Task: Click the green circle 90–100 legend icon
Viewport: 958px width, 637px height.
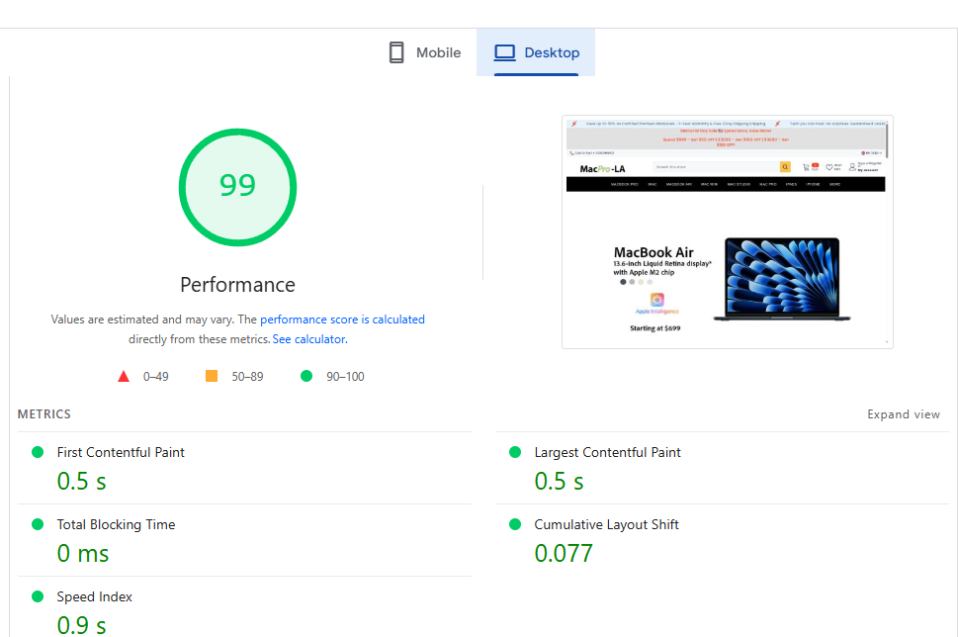Action: pos(306,376)
